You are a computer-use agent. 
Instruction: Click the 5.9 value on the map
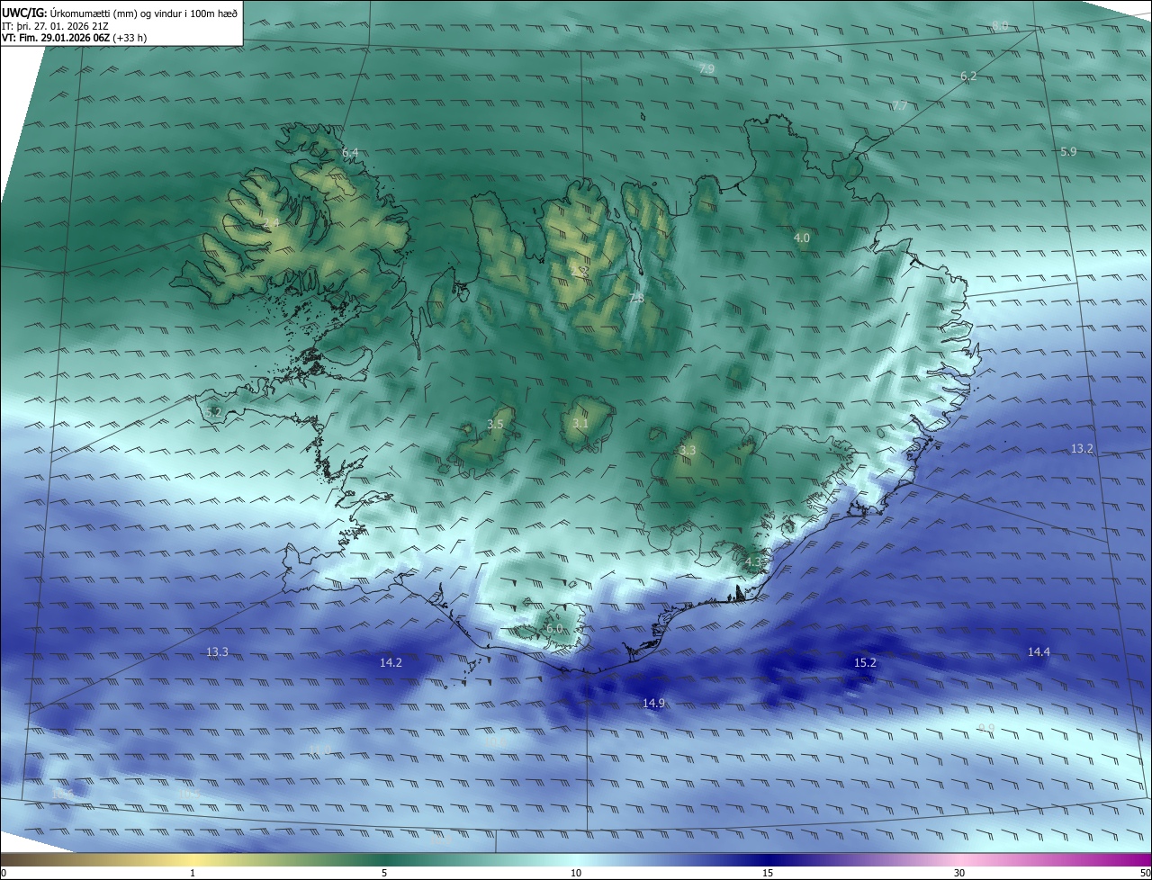tap(1068, 152)
